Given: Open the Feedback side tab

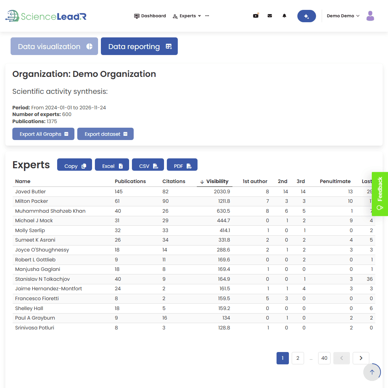Looking at the screenshot, I should (x=380, y=194).
